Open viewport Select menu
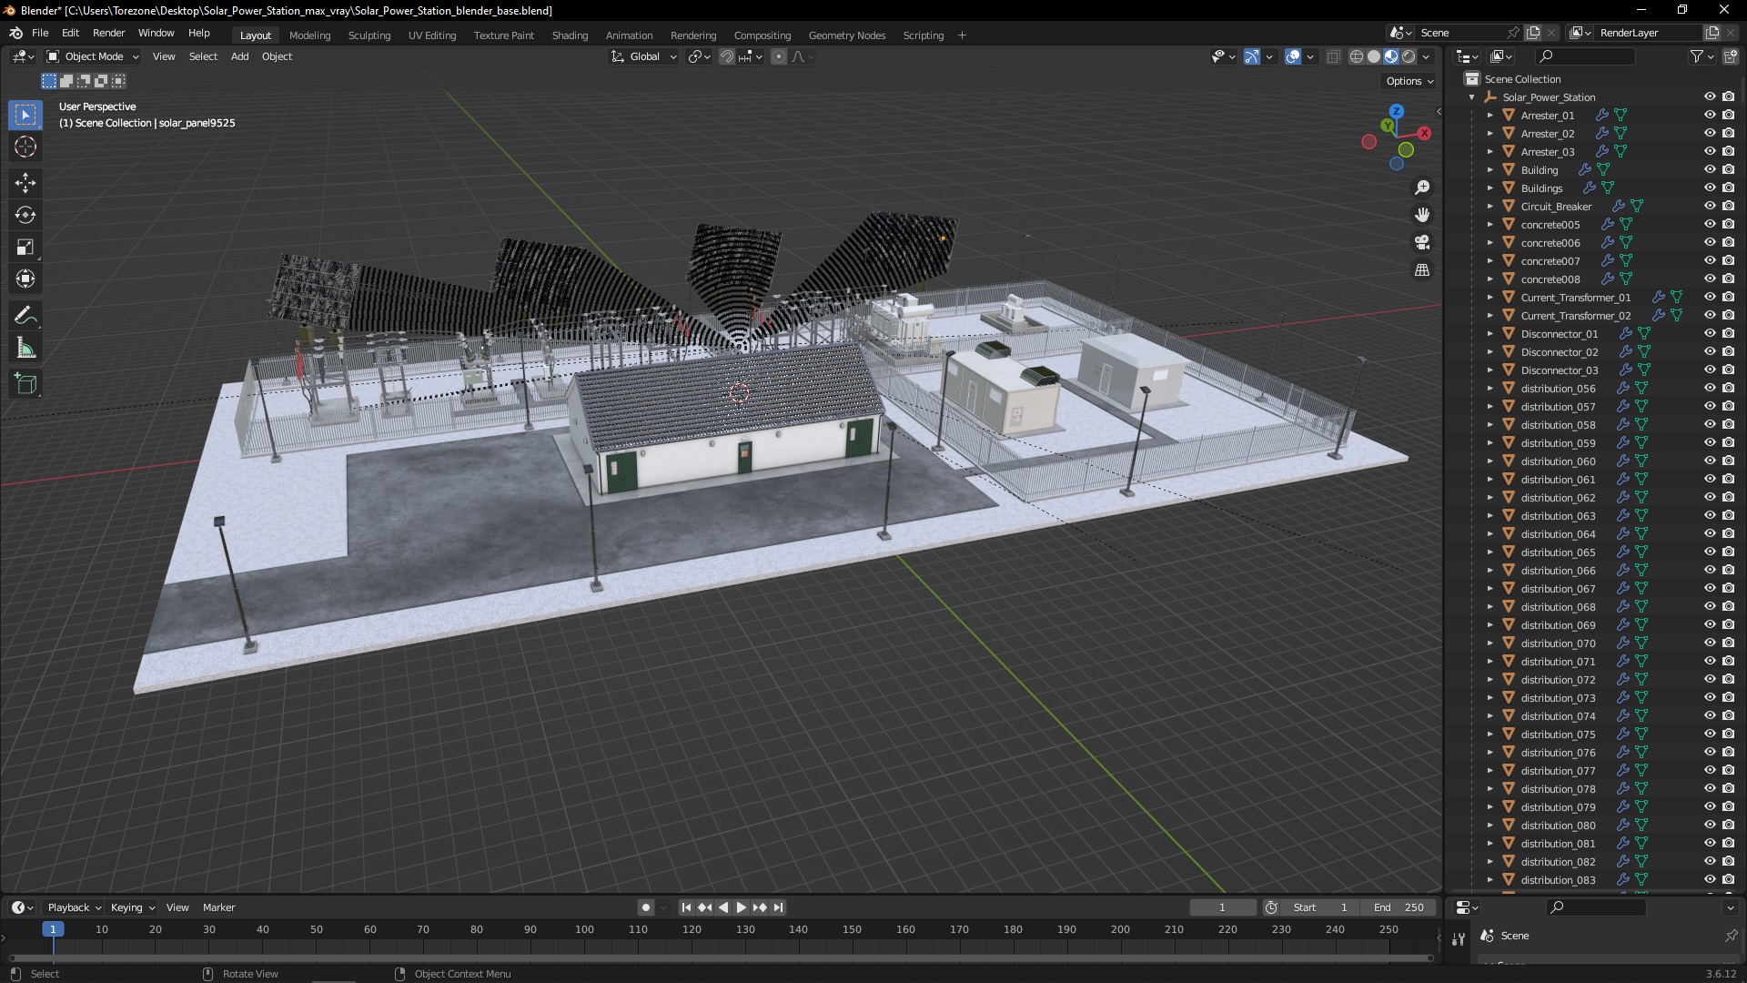Image resolution: width=1747 pixels, height=983 pixels. [203, 56]
